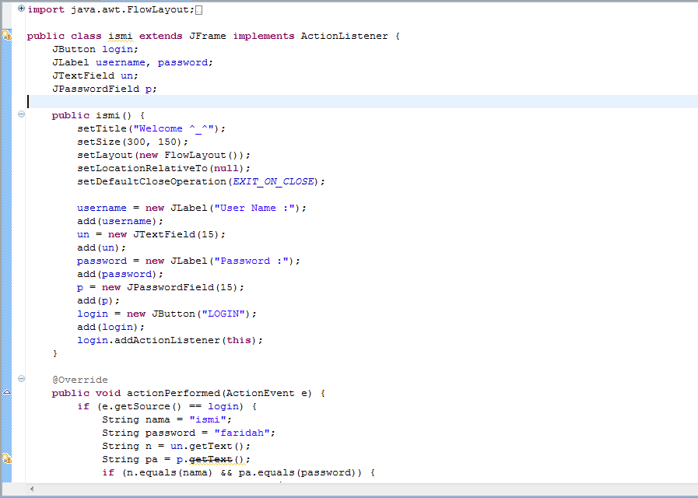
Task: Click the left arrow of the horizontal scrollbar
Action: (x=31, y=489)
